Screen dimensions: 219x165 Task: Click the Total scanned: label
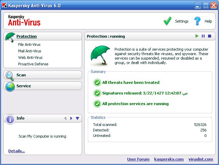click(105, 125)
